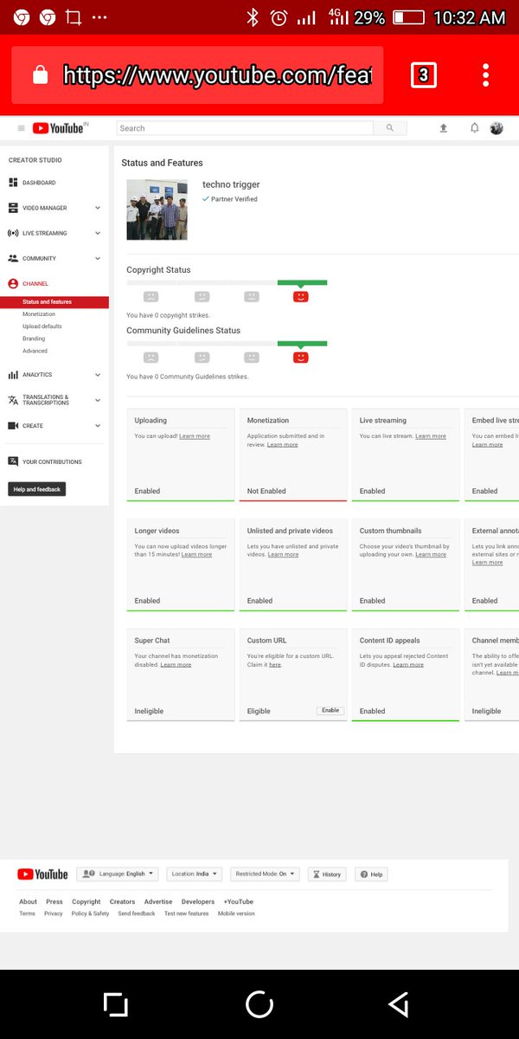Click the Developers footer link
The height and width of the screenshot is (1039, 519).
click(x=198, y=901)
